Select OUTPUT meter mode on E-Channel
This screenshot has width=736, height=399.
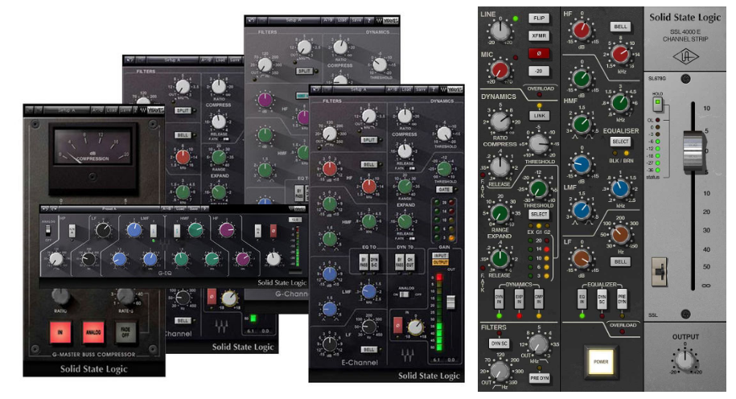[440, 262]
